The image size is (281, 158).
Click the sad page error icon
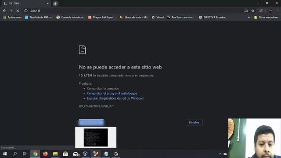(x=82, y=50)
